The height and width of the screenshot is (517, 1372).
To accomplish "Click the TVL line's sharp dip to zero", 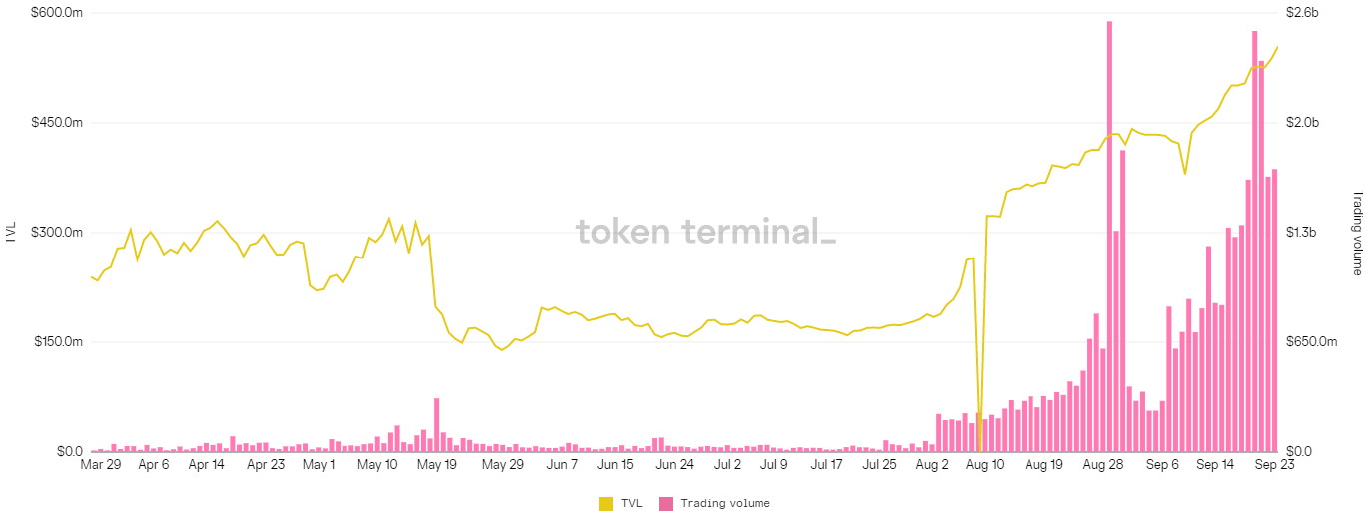I will pyautogui.click(x=980, y=439).
